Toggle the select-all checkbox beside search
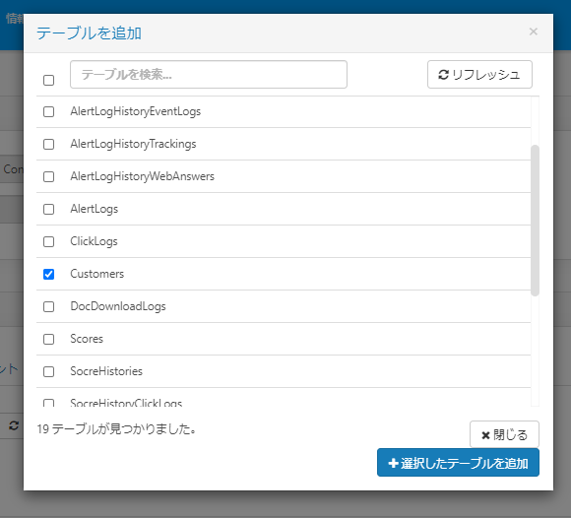 pyautogui.click(x=49, y=80)
